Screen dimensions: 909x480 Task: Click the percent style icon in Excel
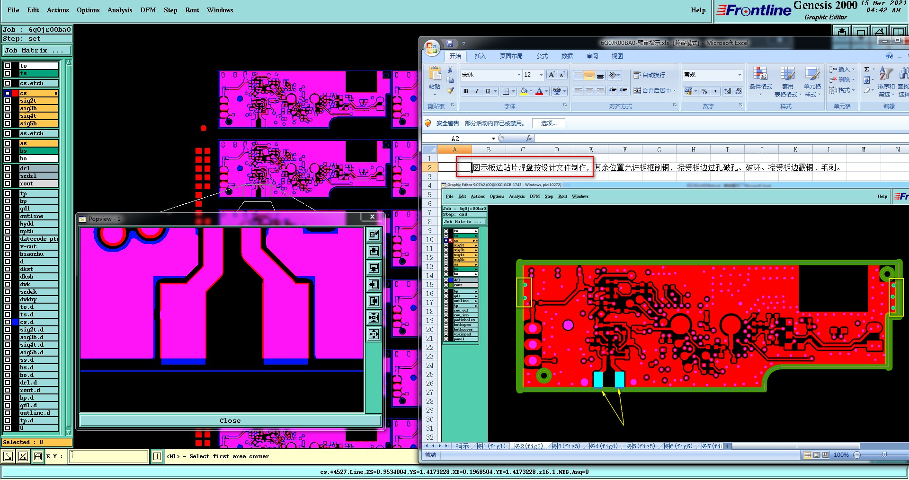point(704,91)
